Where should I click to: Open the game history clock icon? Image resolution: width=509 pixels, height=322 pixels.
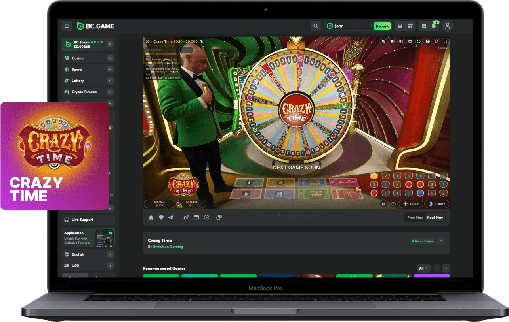click(419, 41)
